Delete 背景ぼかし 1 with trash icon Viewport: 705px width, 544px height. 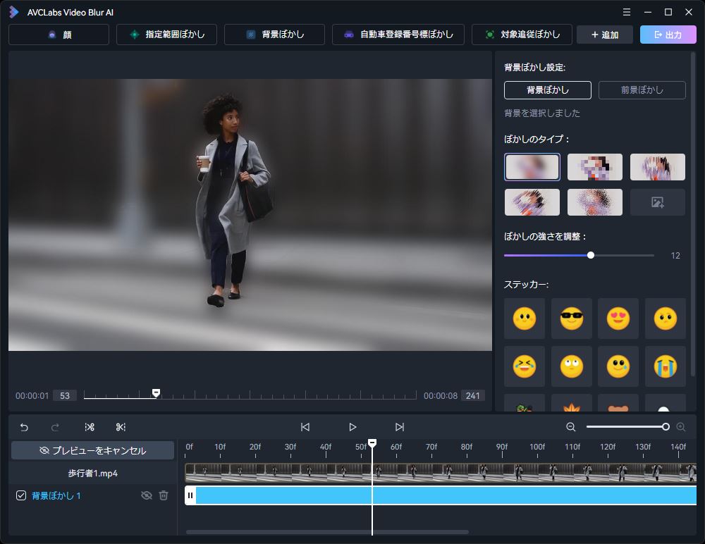[x=164, y=495]
